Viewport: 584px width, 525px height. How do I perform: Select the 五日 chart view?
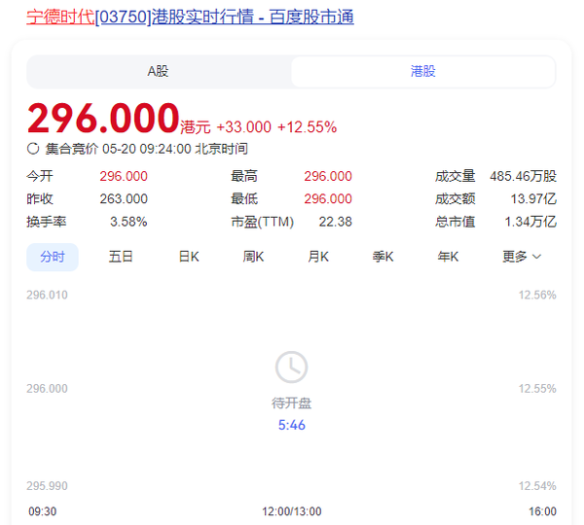pos(121,257)
